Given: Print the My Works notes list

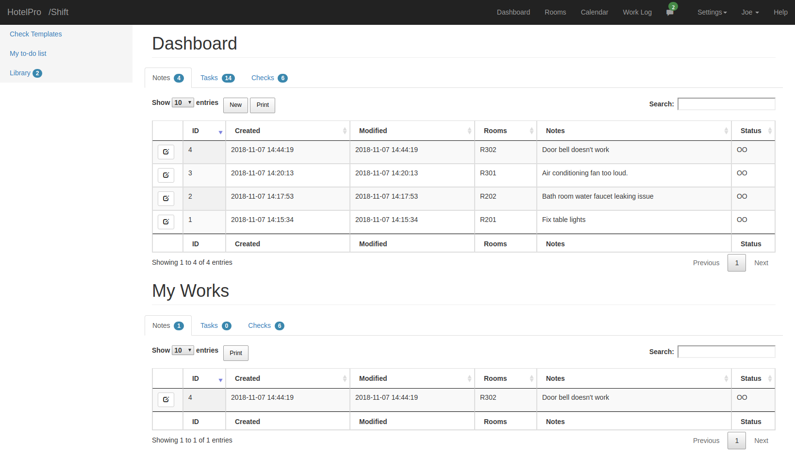Looking at the screenshot, I should tap(236, 353).
